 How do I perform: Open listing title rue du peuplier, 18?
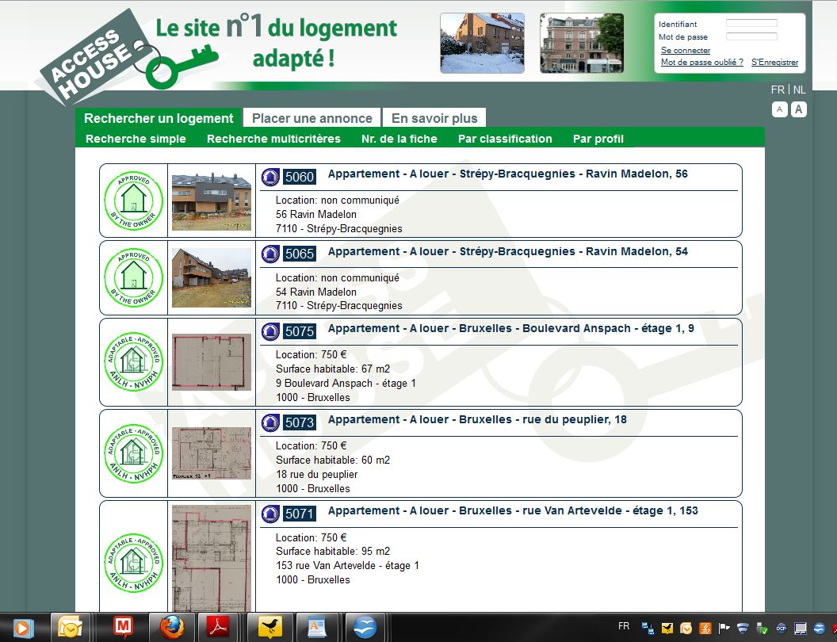point(477,419)
